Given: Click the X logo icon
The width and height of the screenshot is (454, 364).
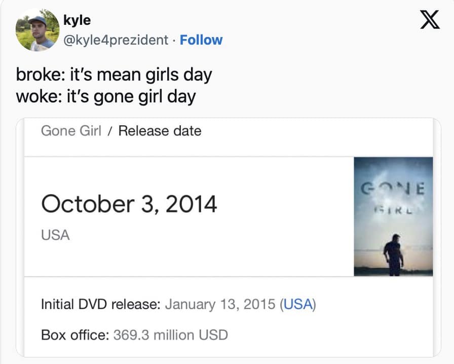Looking at the screenshot, I should [x=430, y=21].
